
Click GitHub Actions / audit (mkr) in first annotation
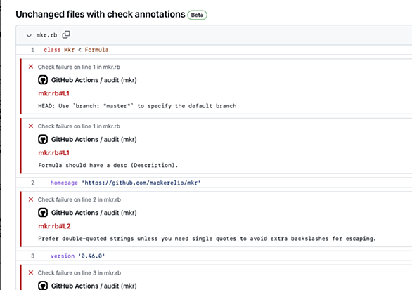coord(94,80)
